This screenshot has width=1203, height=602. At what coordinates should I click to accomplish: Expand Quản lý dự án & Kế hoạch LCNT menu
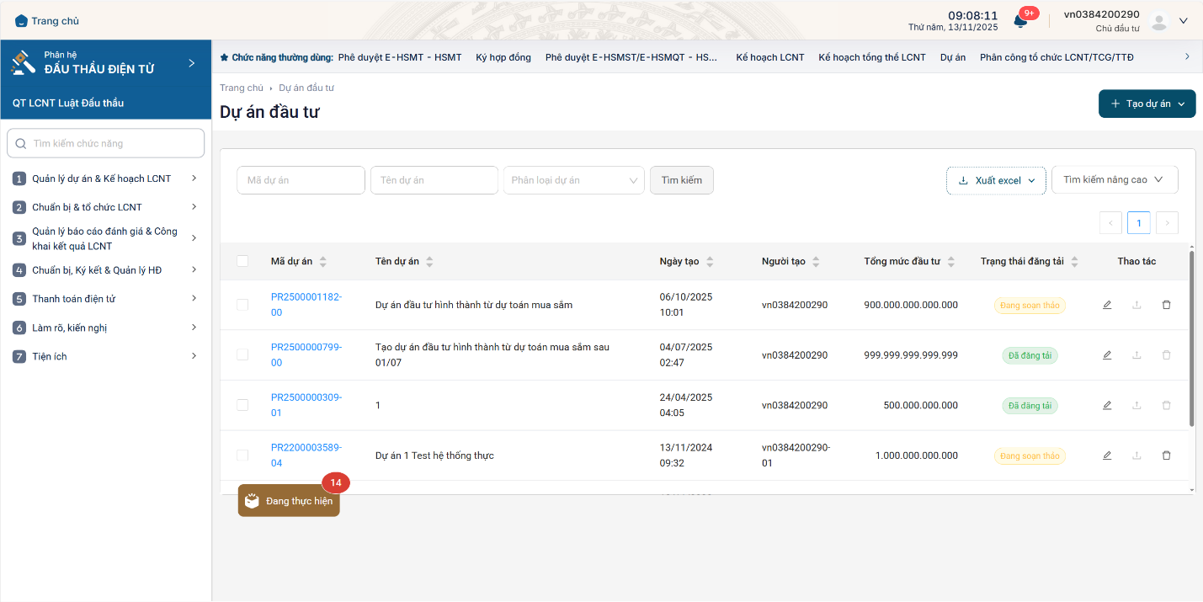[105, 178]
